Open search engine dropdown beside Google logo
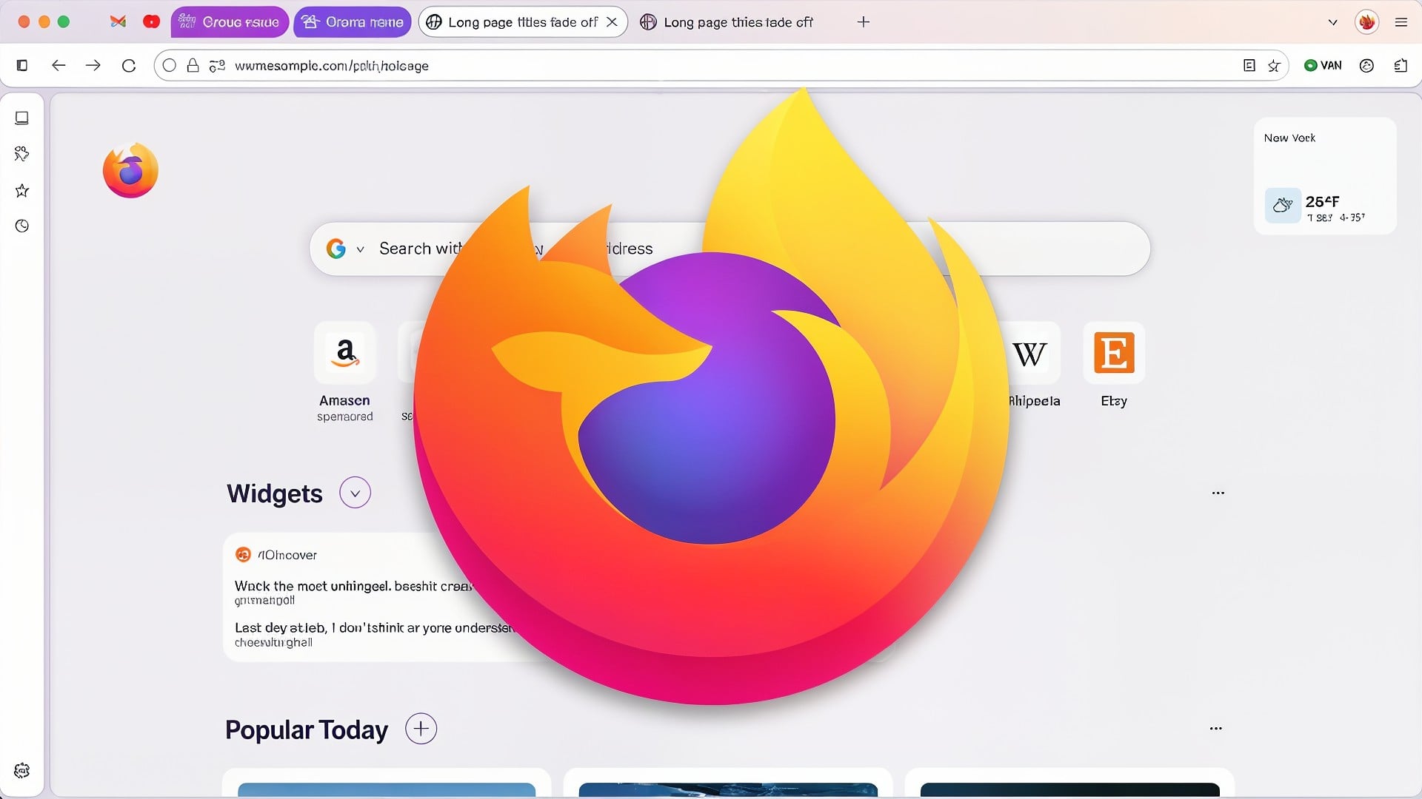1422x799 pixels. click(x=360, y=249)
